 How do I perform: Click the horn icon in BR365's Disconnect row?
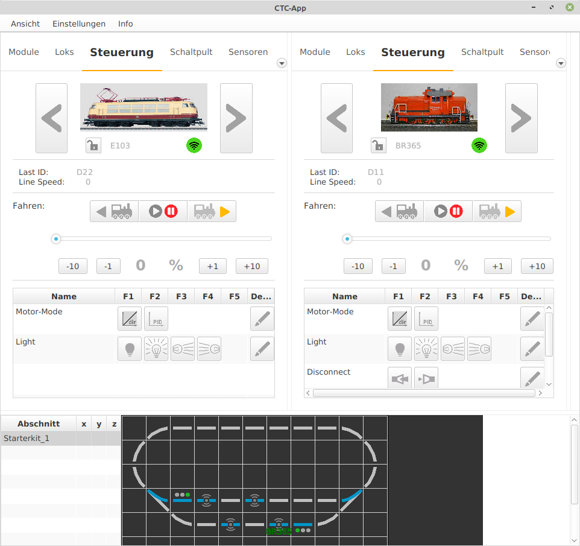click(x=400, y=379)
